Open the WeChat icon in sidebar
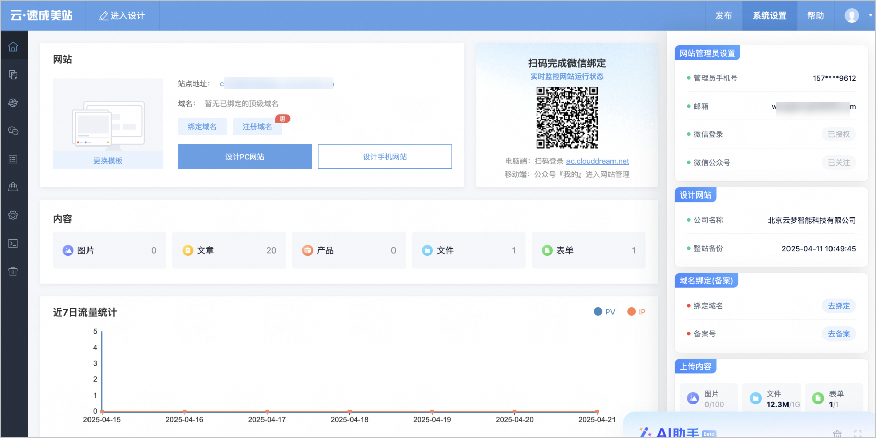876x438 pixels. point(13,131)
